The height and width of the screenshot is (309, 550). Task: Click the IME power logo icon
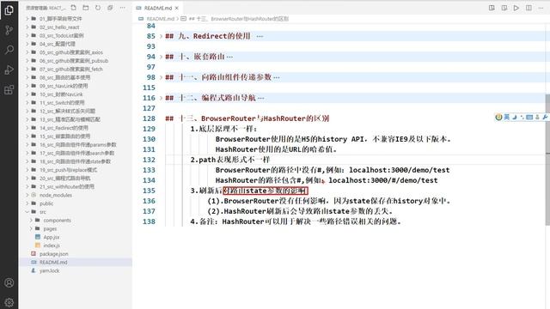(498, 117)
